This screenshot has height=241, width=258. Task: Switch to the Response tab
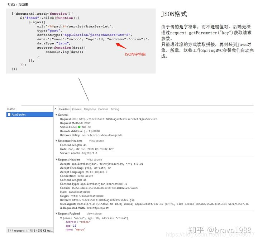[x=90, y=109]
